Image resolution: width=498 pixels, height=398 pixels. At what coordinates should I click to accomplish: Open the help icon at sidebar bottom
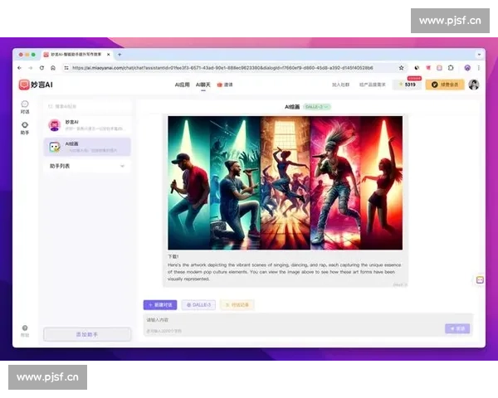point(25,330)
